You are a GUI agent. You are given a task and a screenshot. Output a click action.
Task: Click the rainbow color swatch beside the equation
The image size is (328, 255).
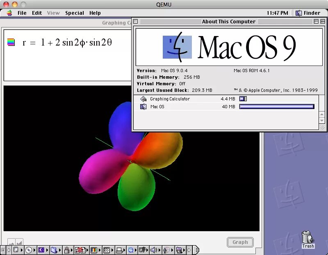11,42
